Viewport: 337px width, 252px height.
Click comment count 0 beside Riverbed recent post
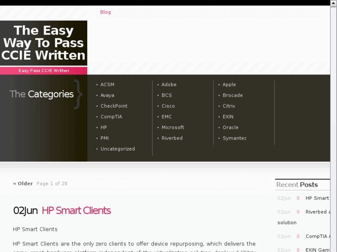(298, 212)
